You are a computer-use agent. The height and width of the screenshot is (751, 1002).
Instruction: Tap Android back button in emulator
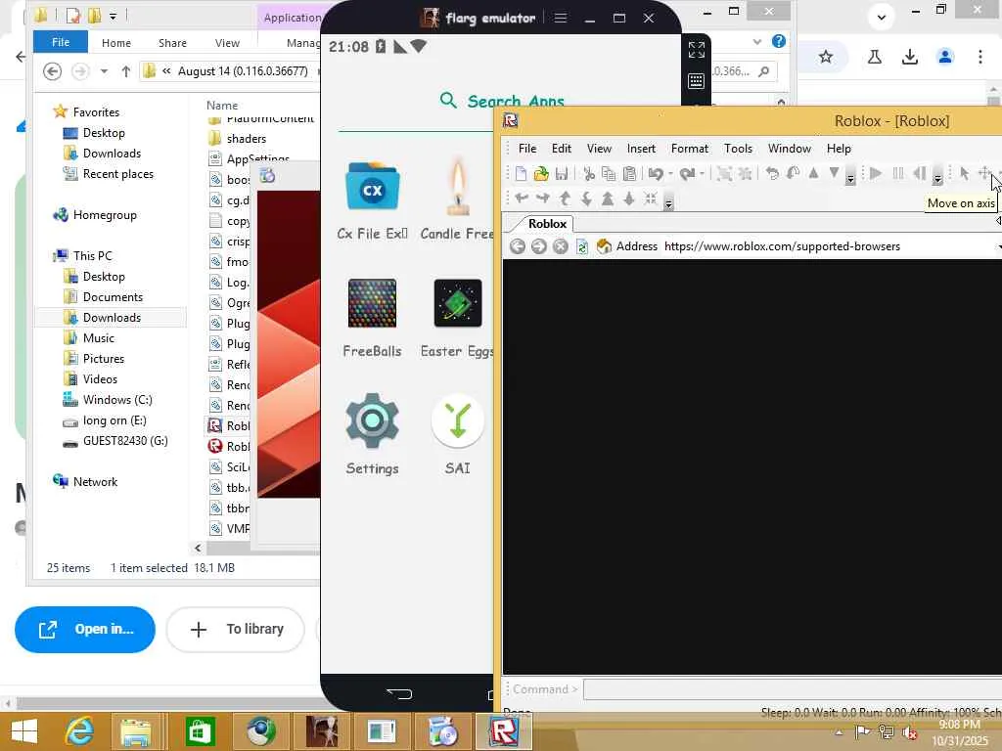[400, 693]
